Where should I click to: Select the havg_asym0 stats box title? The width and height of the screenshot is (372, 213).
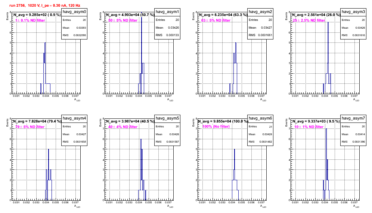74,12
